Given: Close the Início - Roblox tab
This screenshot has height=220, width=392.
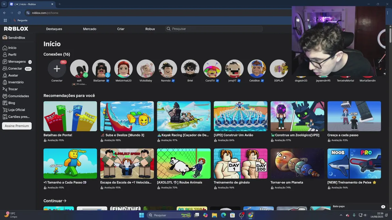Looking at the screenshot, I should point(52,4).
